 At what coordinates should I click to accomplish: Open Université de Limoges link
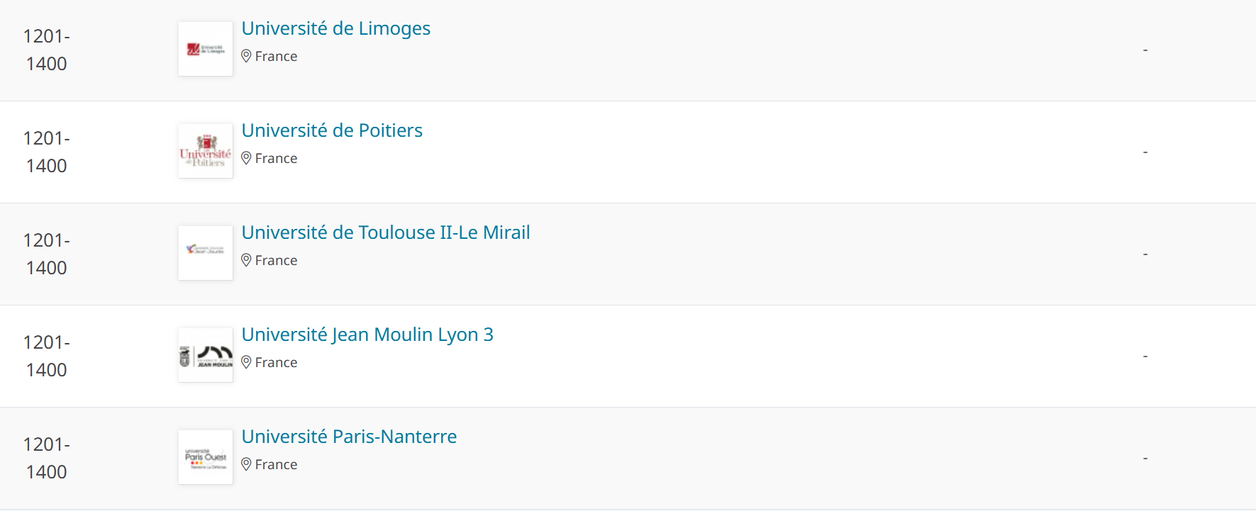pyautogui.click(x=335, y=28)
